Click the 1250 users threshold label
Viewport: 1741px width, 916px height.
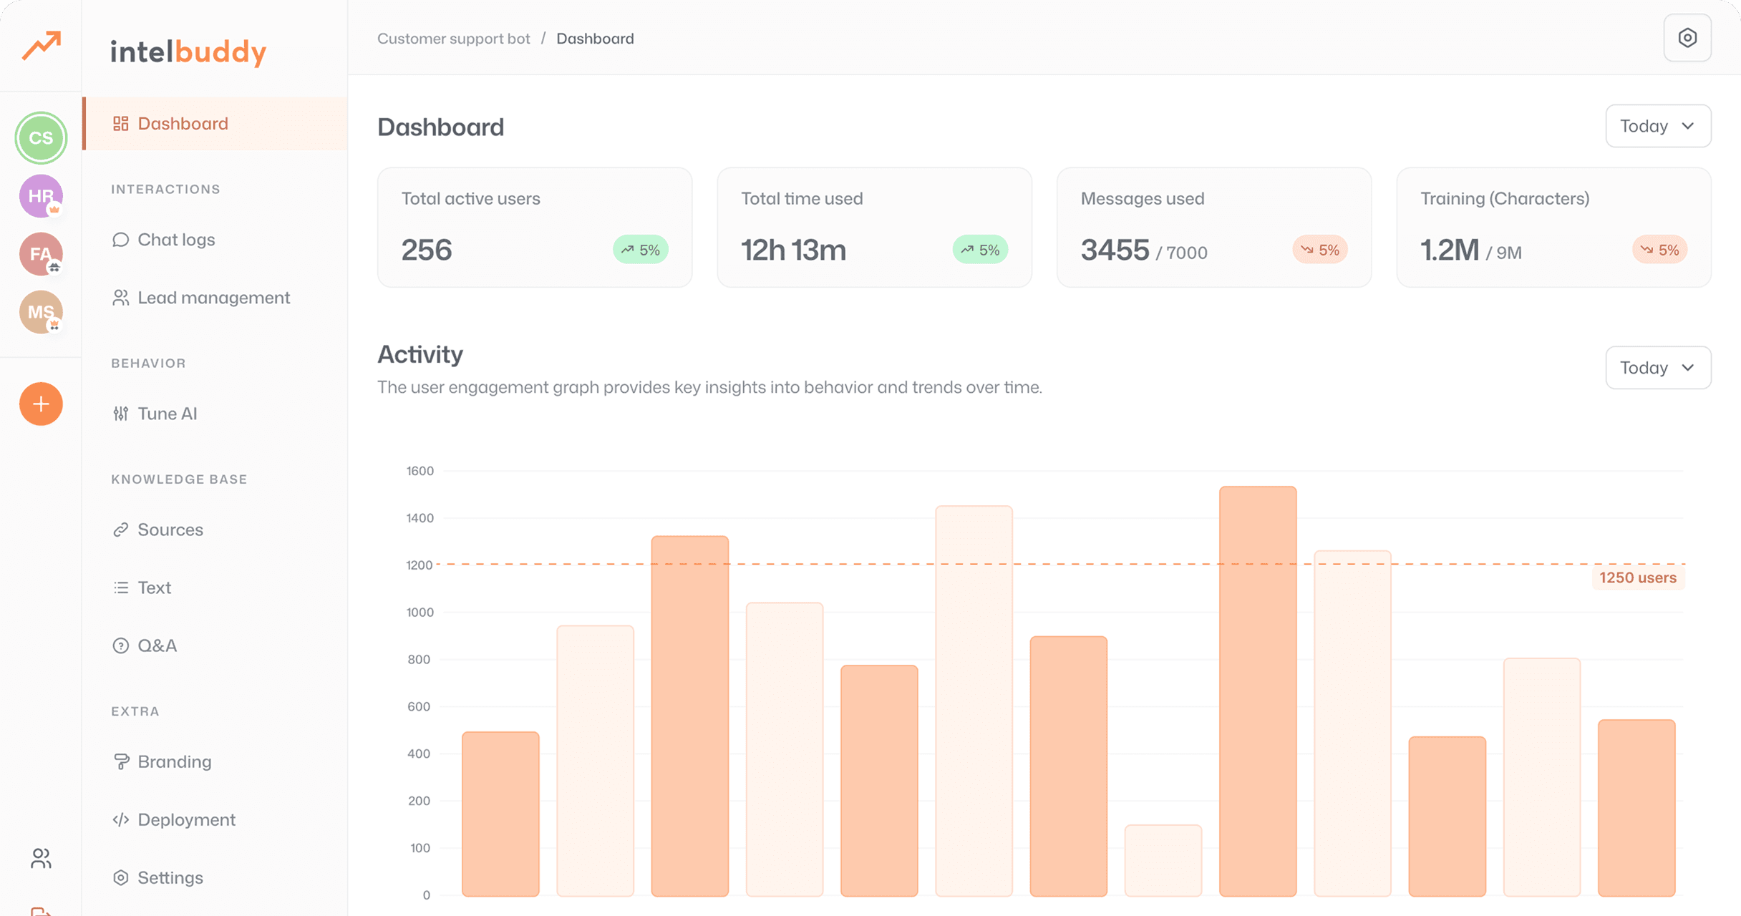[1637, 578]
